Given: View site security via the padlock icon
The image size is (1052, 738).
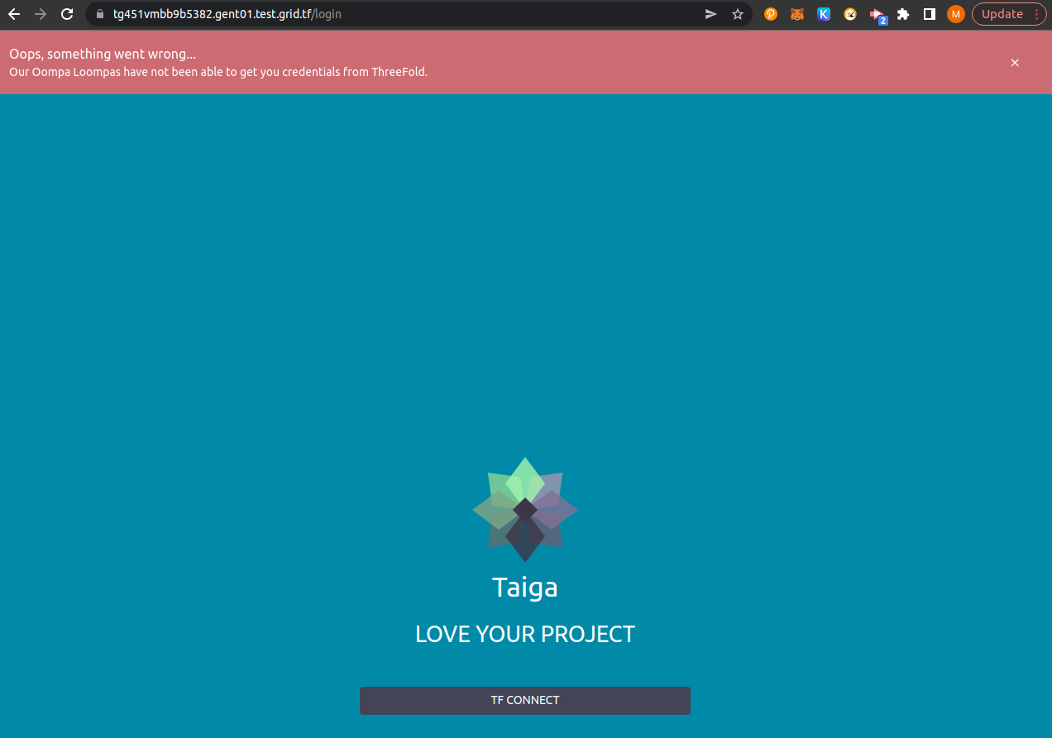Looking at the screenshot, I should (x=98, y=14).
